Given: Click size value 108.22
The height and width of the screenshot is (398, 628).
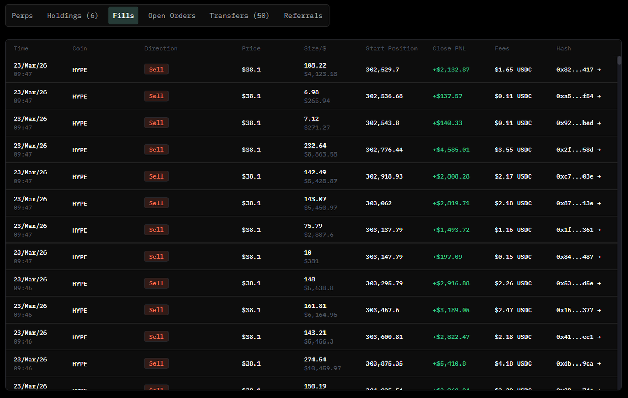Looking at the screenshot, I should tap(315, 65).
